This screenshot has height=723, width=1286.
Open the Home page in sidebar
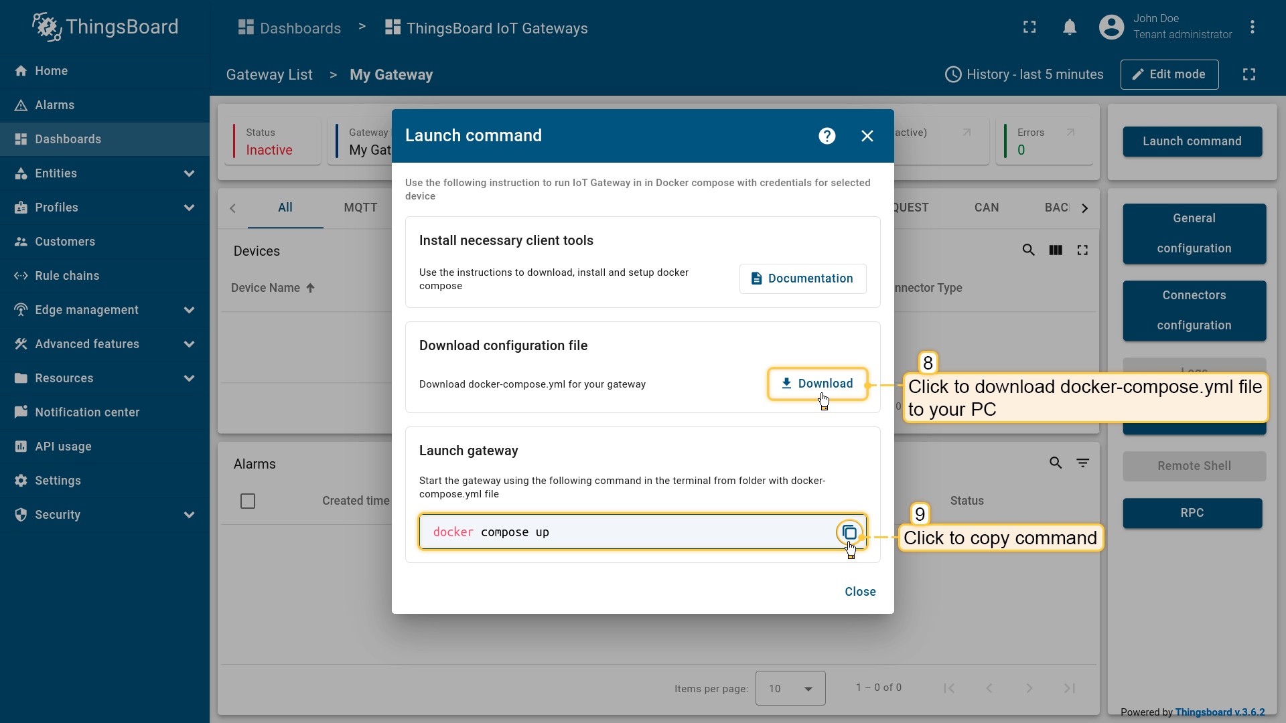(x=104, y=71)
